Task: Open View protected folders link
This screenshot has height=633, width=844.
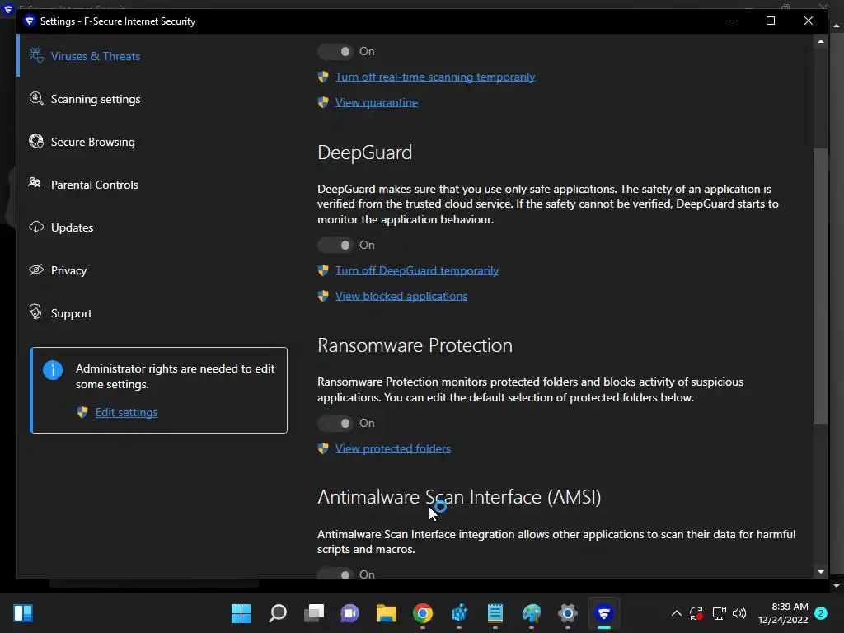Action: 393,448
